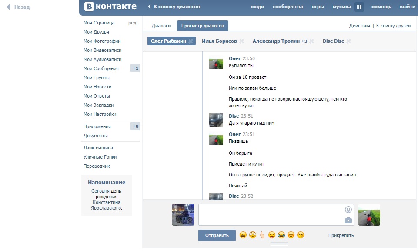The image size is (418, 251).
Task: Open the сообщества header menu
Action: pos(288,7)
